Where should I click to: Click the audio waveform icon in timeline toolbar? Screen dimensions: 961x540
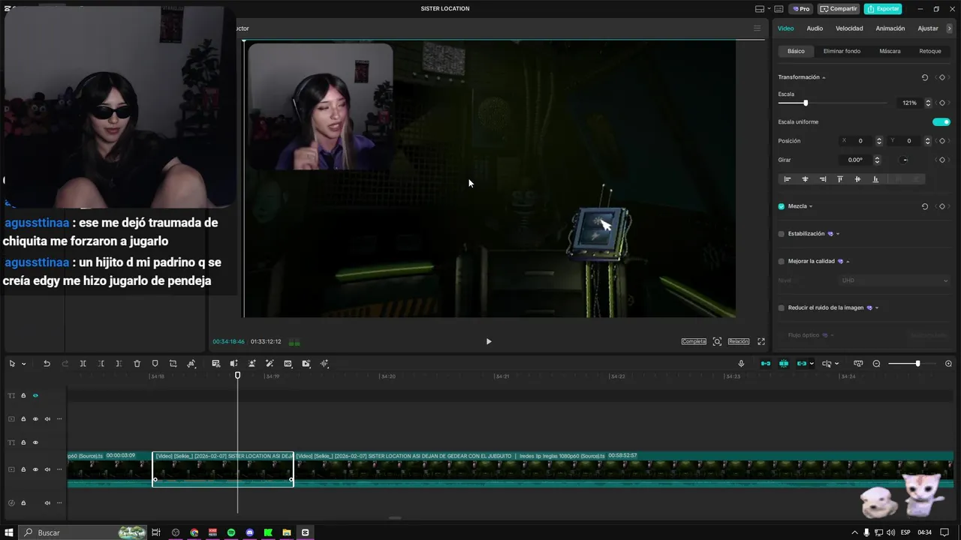[324, 364]
